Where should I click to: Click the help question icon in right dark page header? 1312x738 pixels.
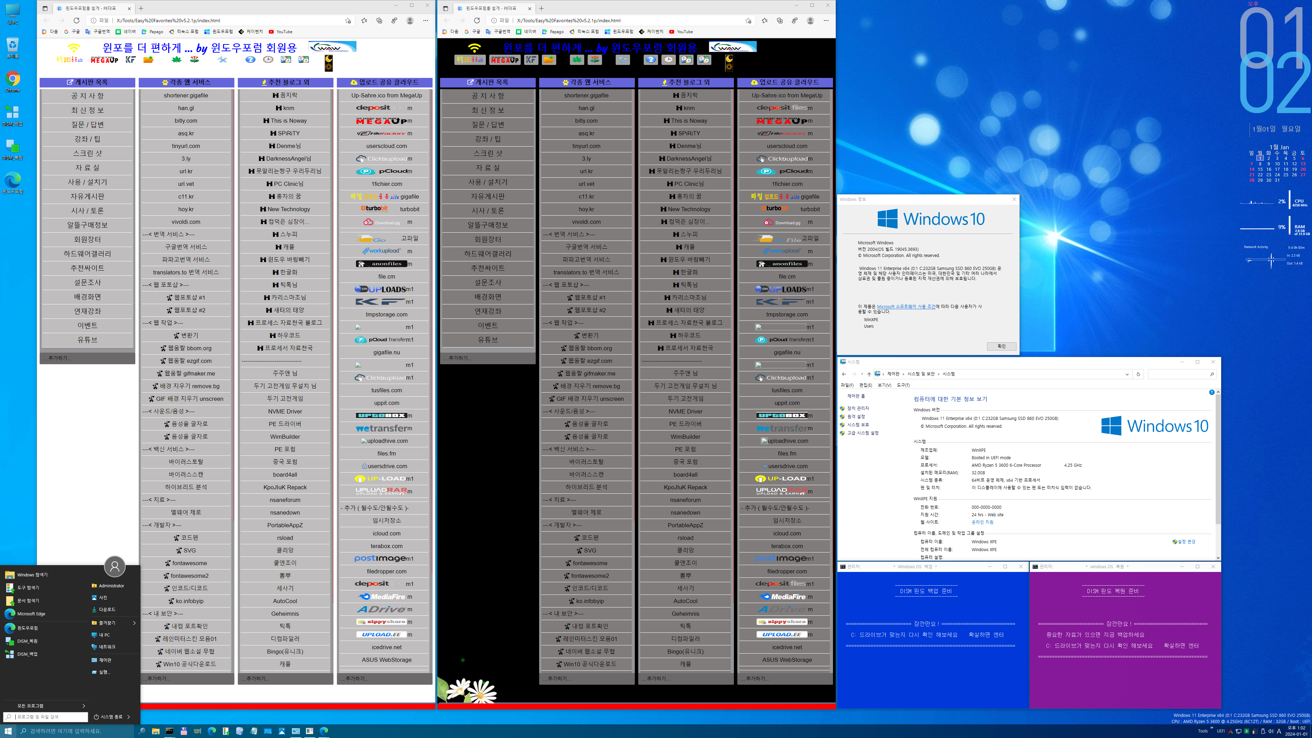tap(651, 59)
